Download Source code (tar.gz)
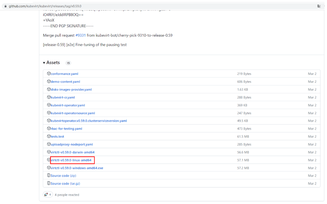Viewport: 327px width, 204px height. pyautogui.click(x=65, y=184)
